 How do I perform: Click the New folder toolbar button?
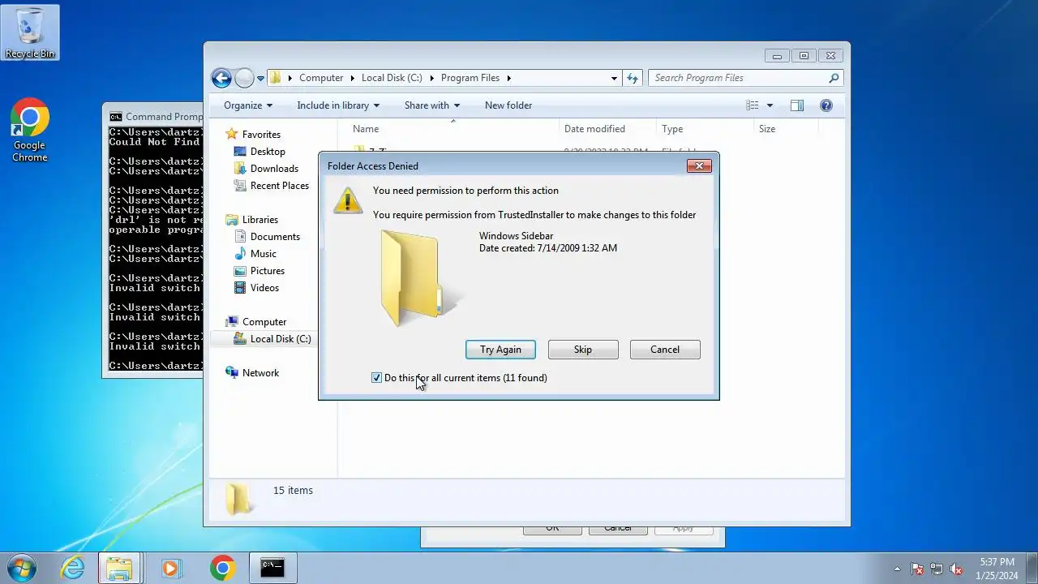pos(508,105)
